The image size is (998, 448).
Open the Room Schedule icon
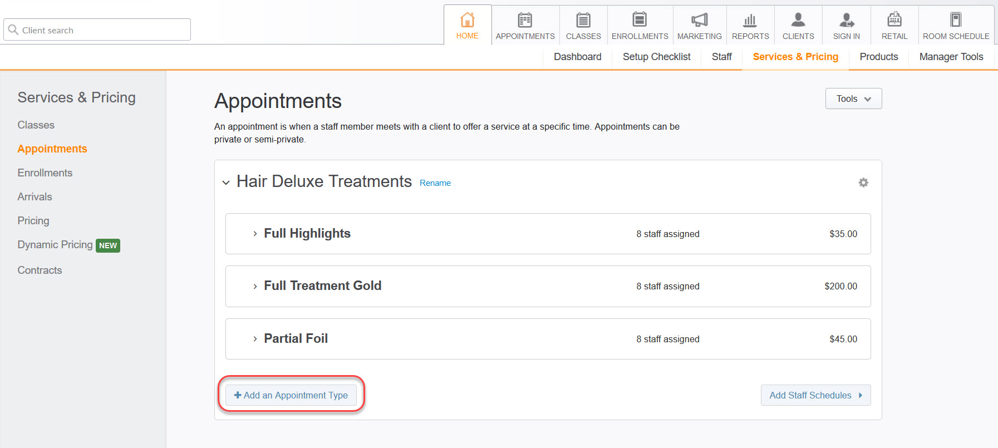click(955, 20)
